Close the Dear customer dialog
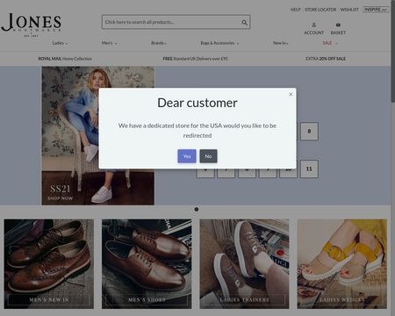Screen dimensions: 395x316 [291, 94]
